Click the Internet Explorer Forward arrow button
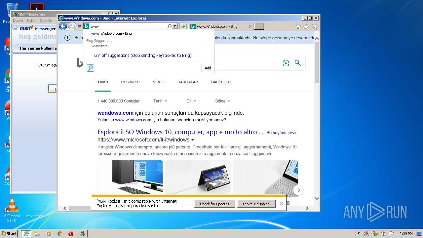The width and height of the screenshot is (423, 238). [x=72, y=26]
